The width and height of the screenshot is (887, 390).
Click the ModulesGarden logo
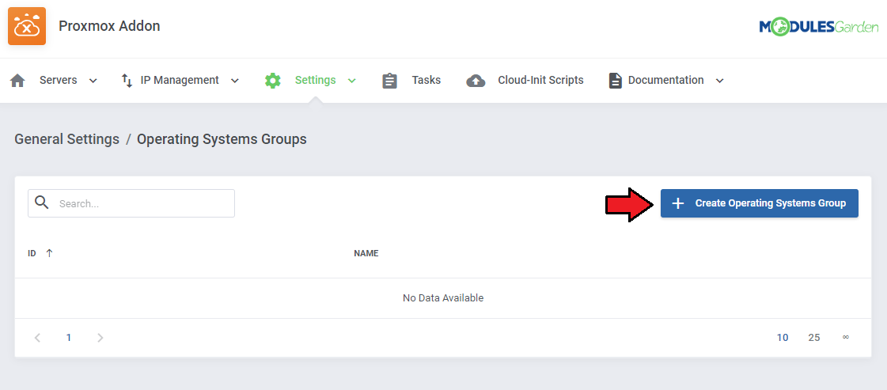coord(818,27)
